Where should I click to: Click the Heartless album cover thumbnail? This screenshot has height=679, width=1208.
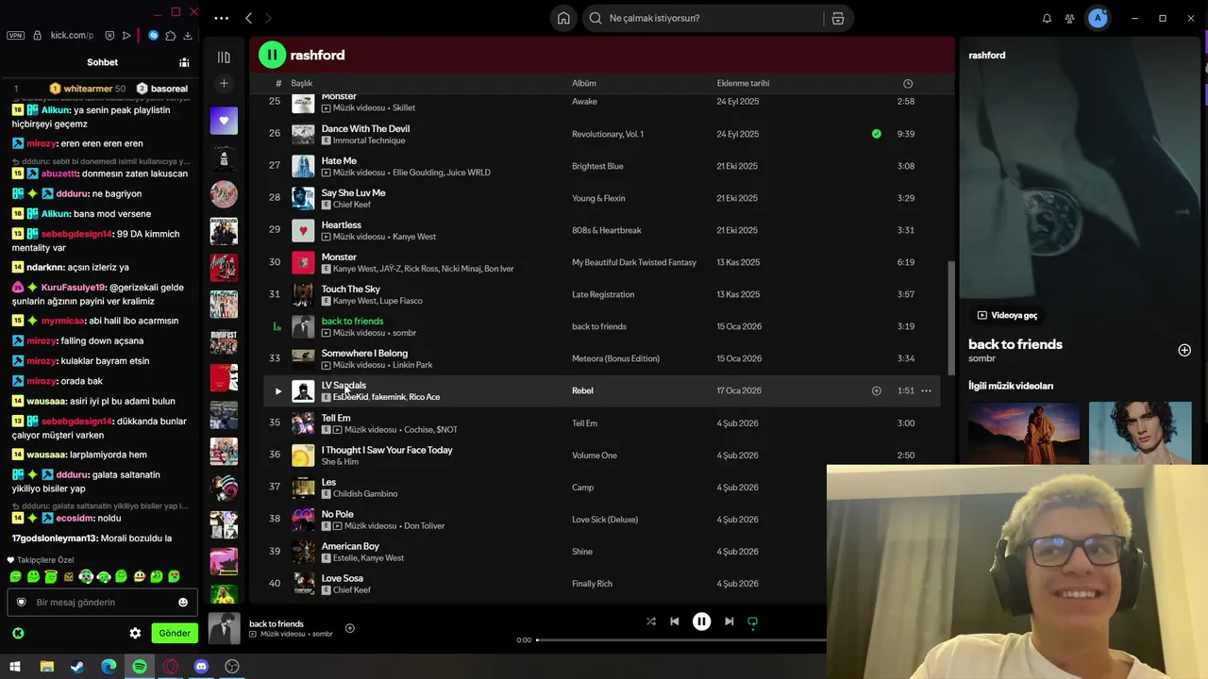pyautogui.click(x=303, y=230)
